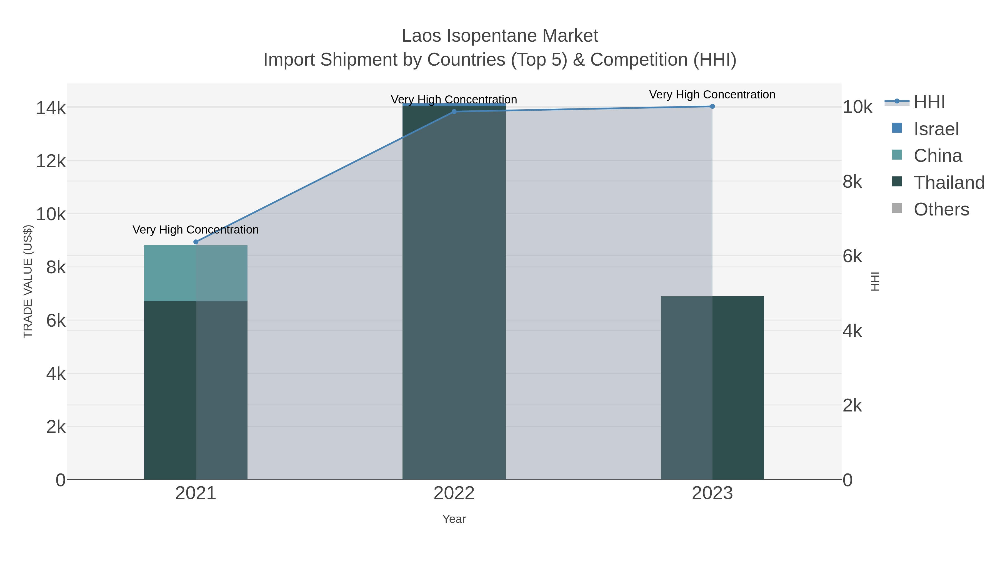Select the 2021 HHI data point

pyautogui.click(x=196, y=242)
